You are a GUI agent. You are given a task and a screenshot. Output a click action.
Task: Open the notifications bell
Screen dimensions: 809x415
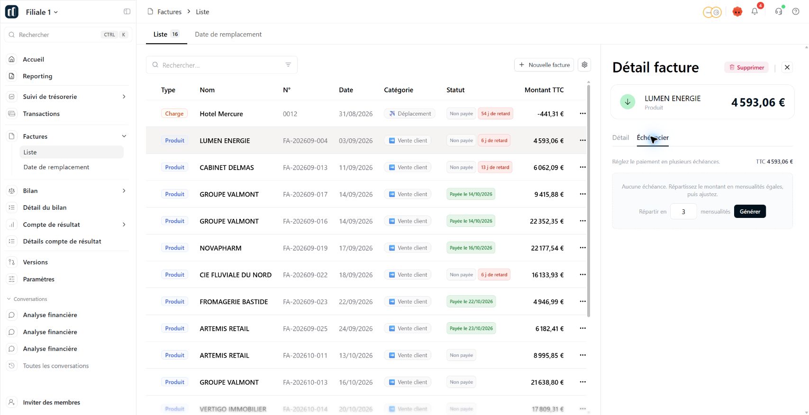click(x=754, y=12)
